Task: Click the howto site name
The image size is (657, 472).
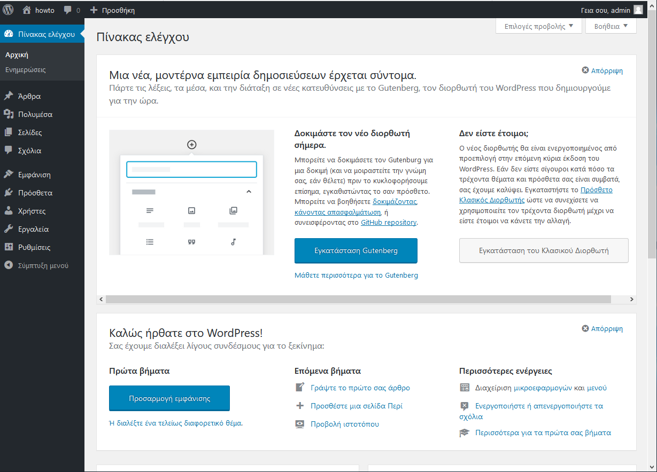Action: [x=45, y=10]
